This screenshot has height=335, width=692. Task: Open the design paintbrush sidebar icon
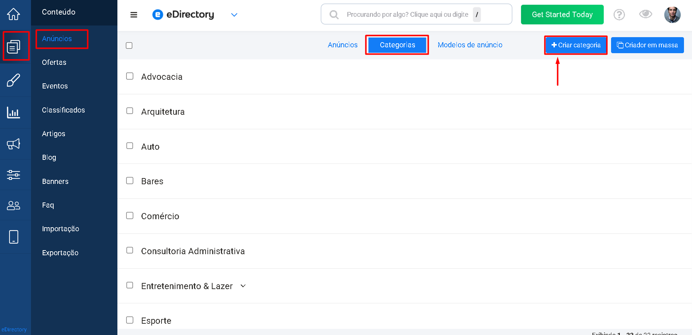click(13, 80)
